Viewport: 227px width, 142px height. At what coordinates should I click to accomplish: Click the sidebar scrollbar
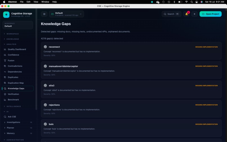[x=36, y=59]
